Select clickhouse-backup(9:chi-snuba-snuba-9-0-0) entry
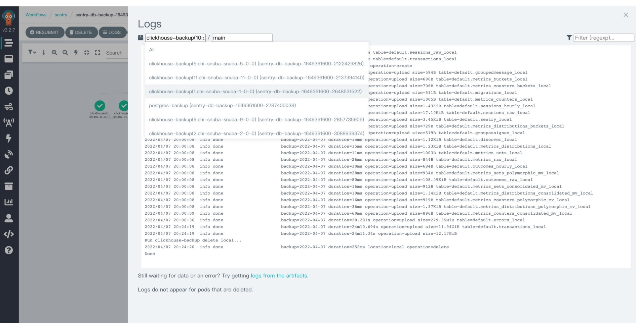The width and height of the screenshot is (636, 323). pos(256,119)
